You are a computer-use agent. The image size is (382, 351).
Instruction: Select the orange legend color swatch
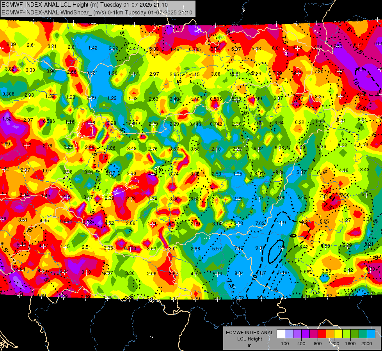330,334
